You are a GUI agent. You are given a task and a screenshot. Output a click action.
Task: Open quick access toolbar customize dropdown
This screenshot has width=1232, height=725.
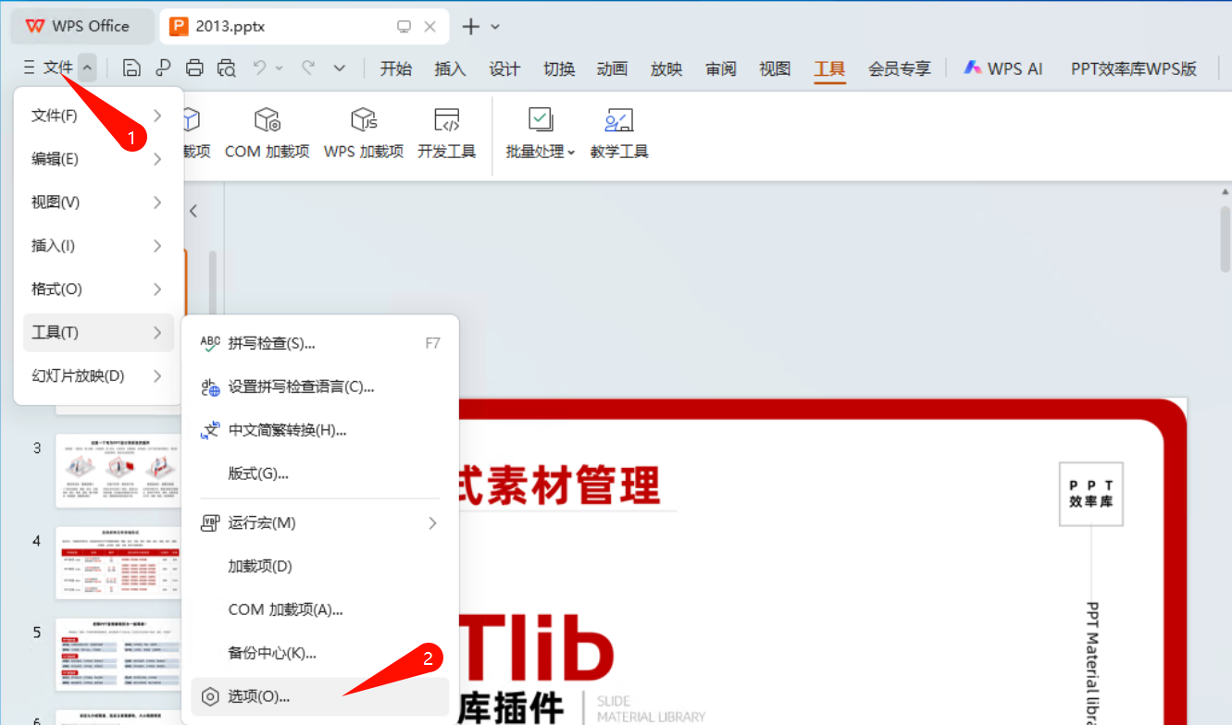click(339, 68)
